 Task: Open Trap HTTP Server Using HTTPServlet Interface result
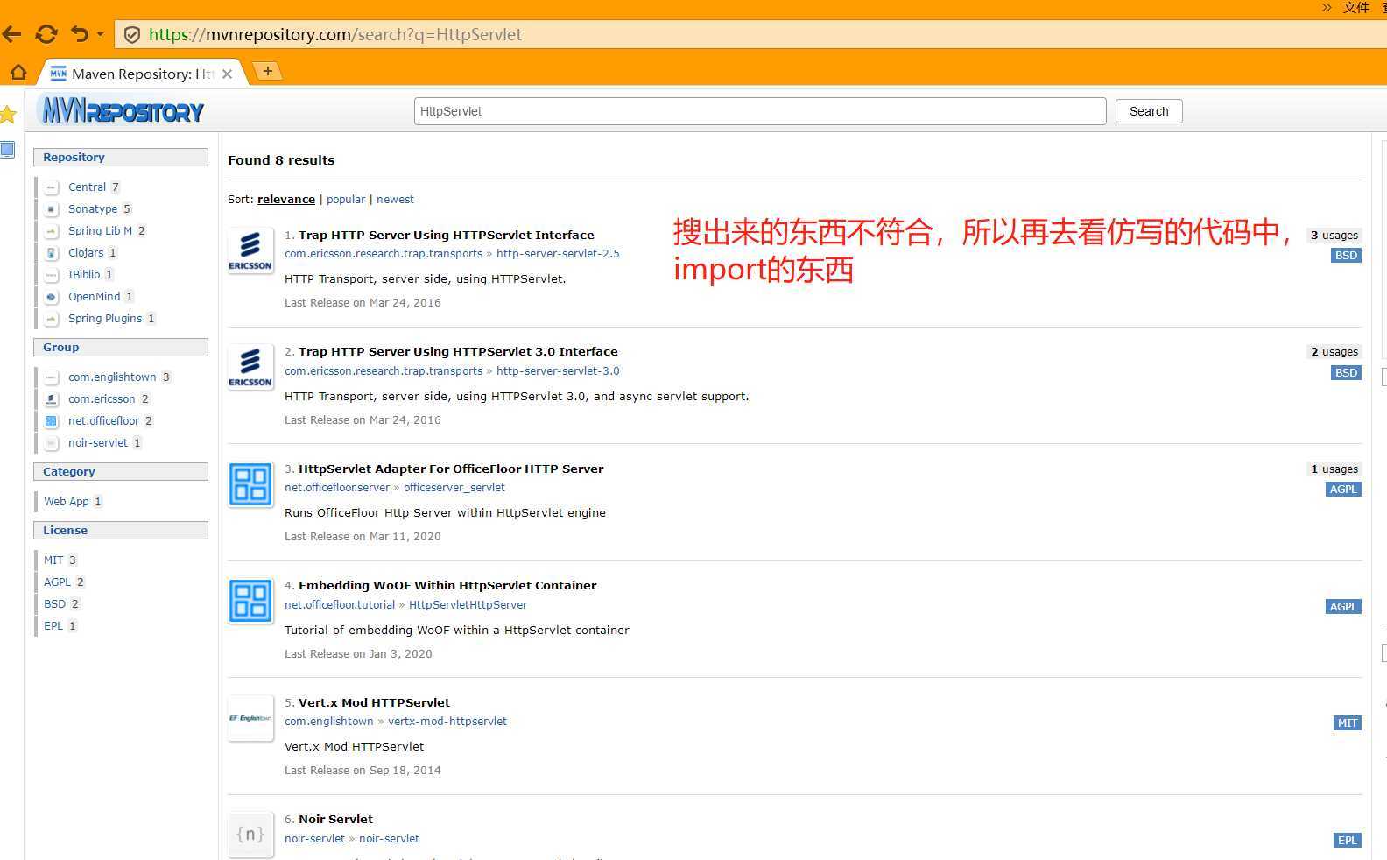pos(447,235)
